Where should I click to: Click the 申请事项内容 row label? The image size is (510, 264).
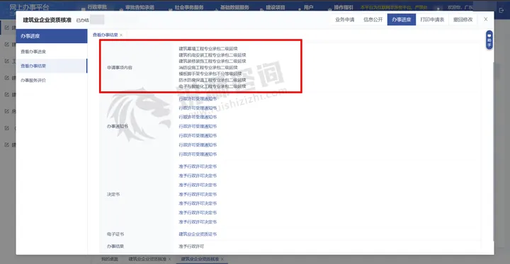pos(120,68)
